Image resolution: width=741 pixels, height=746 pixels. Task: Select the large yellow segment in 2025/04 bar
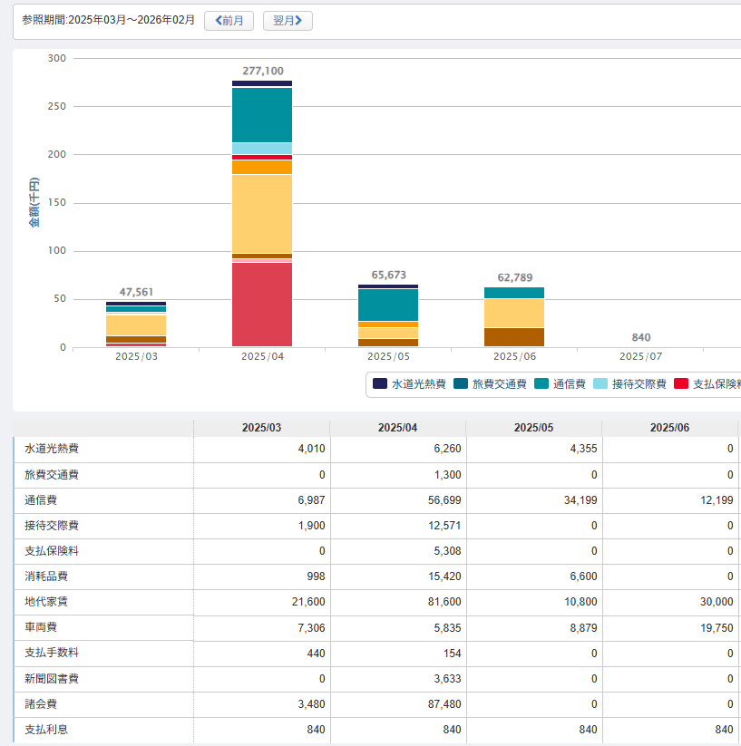point(262,213)
